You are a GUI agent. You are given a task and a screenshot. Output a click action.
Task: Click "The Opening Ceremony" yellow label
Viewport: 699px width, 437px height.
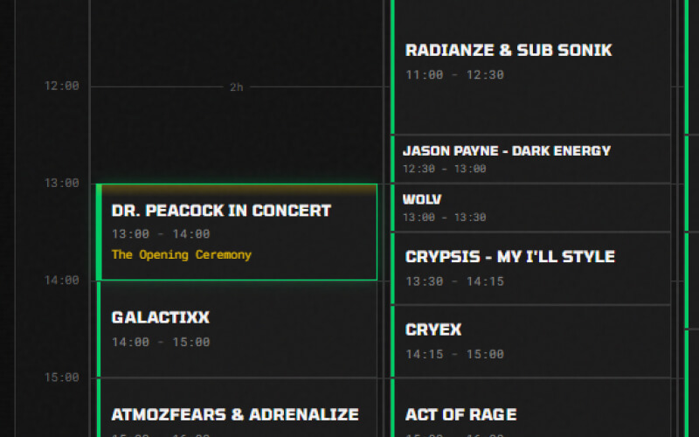click(x=181, y=255)
